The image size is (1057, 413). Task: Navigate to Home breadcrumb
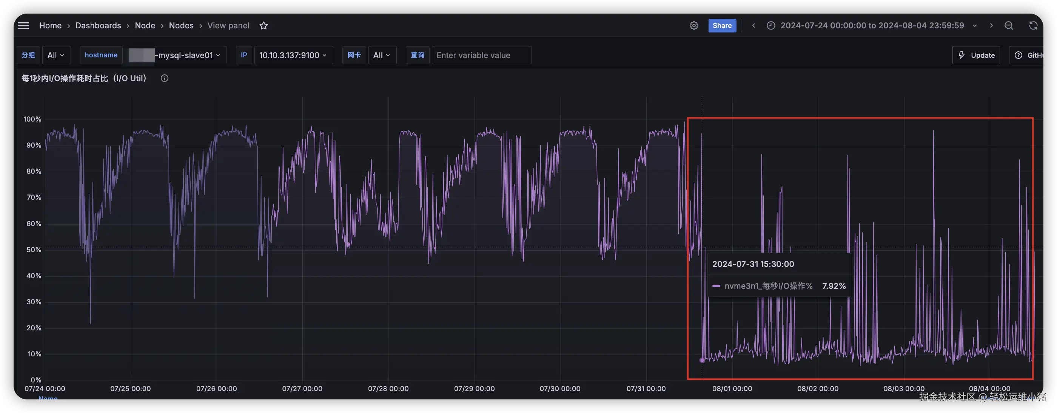coord(50,25)
